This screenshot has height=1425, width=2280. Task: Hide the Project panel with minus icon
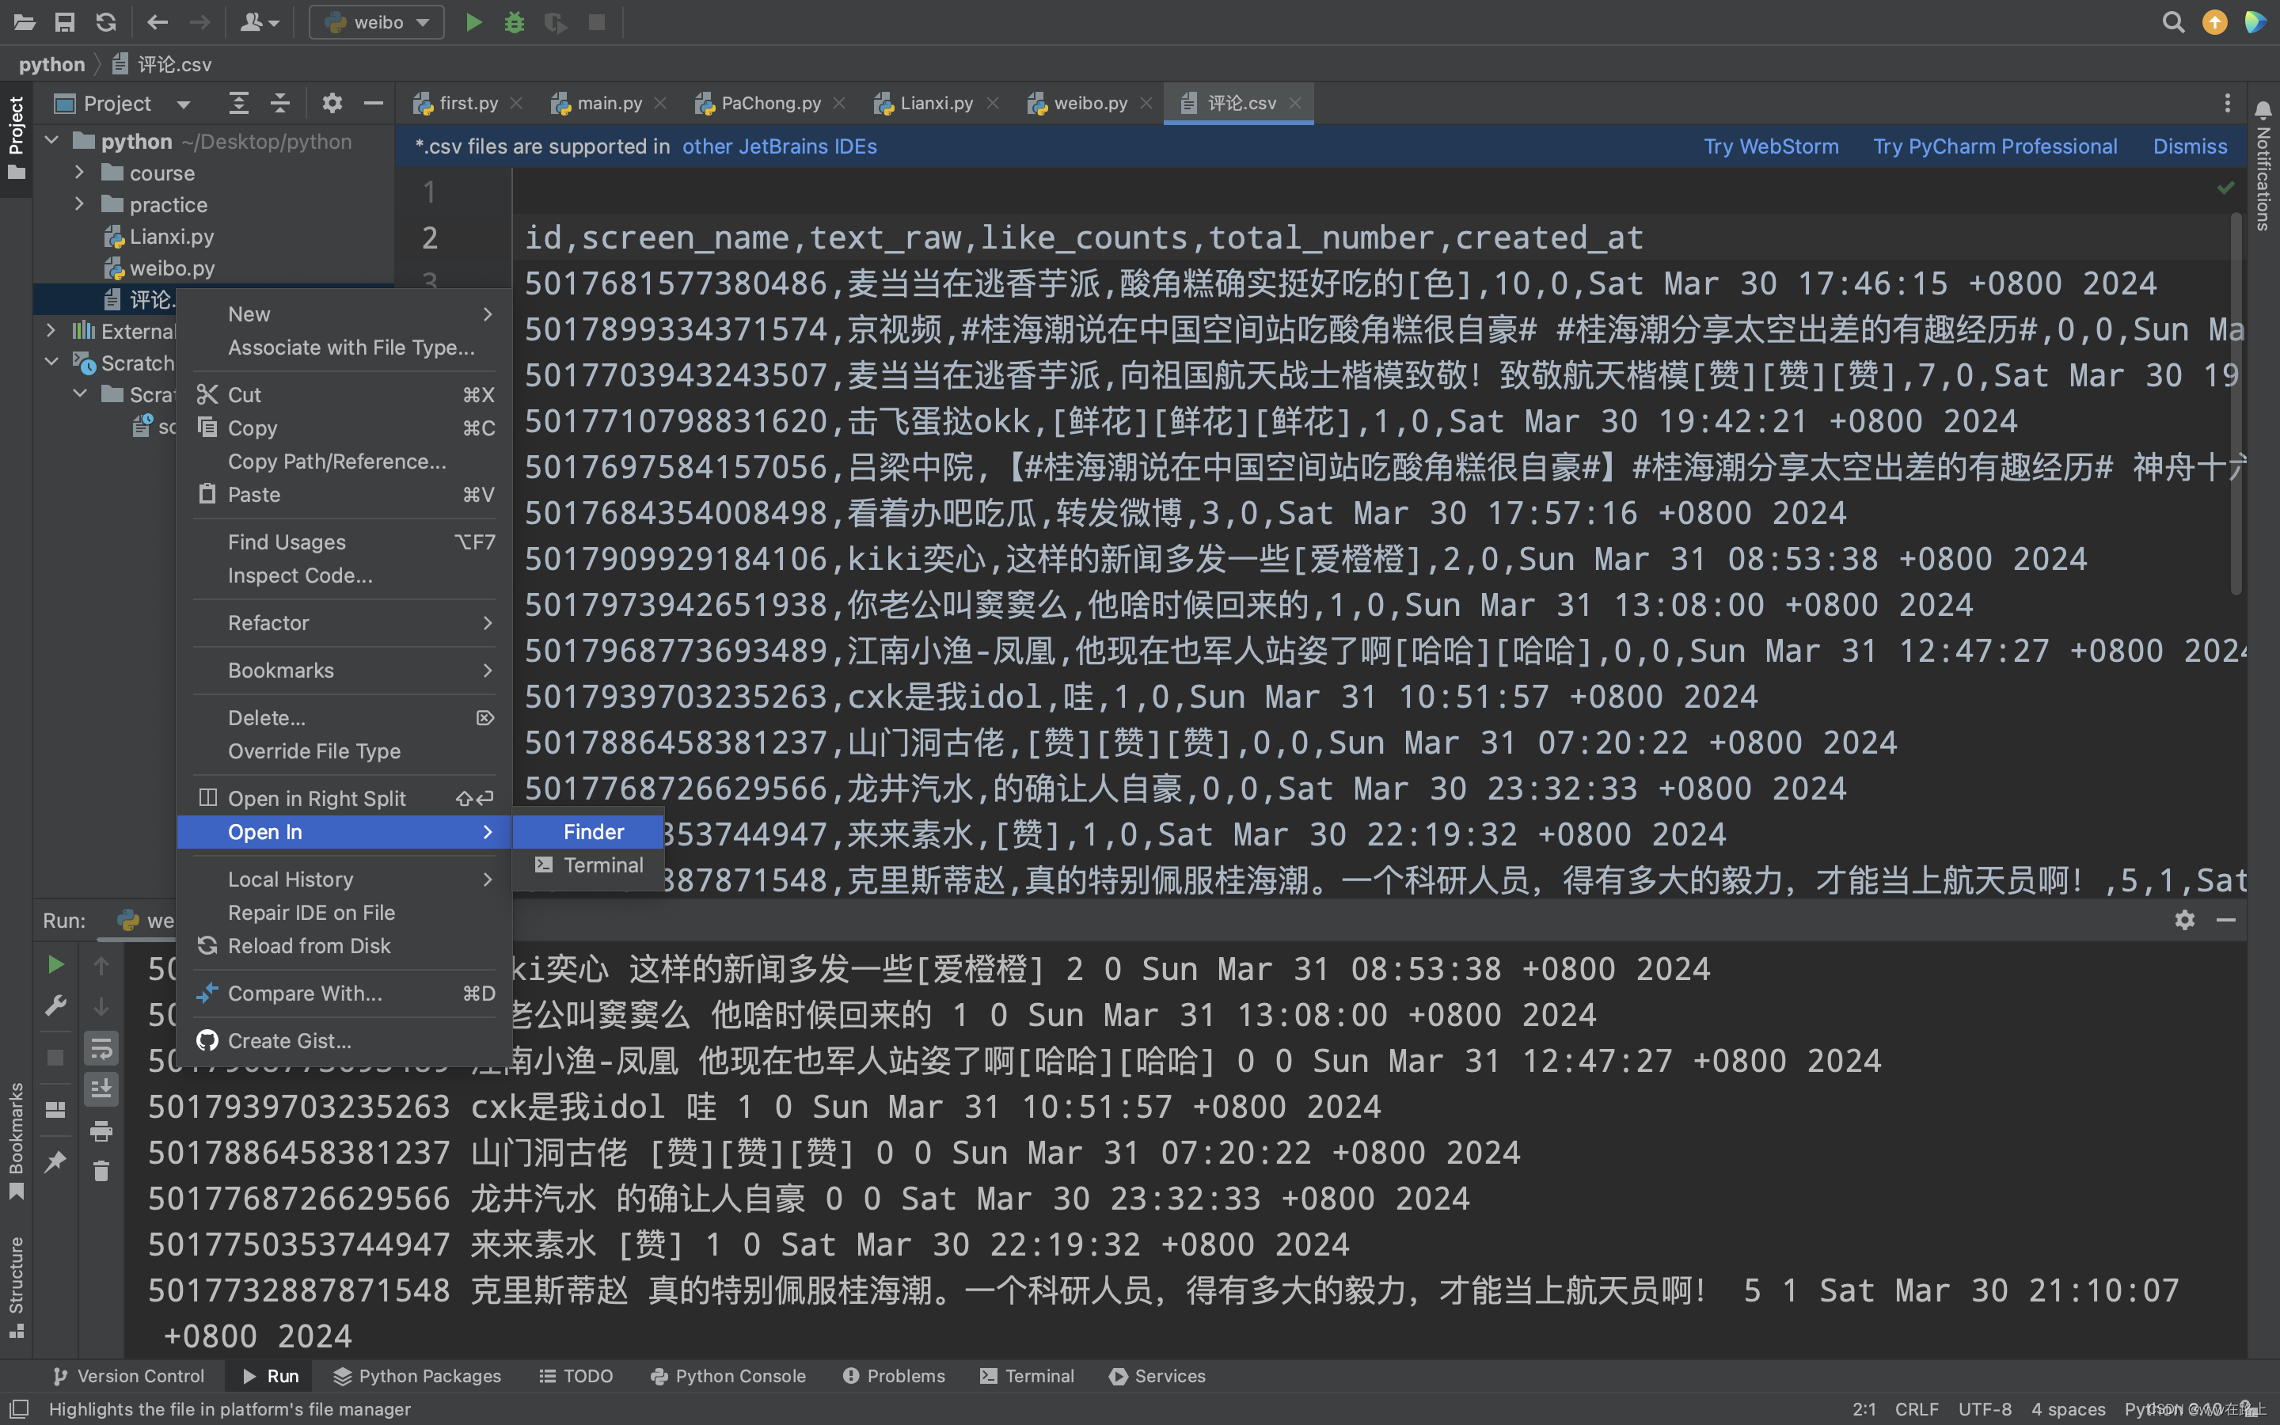(373, 103)
